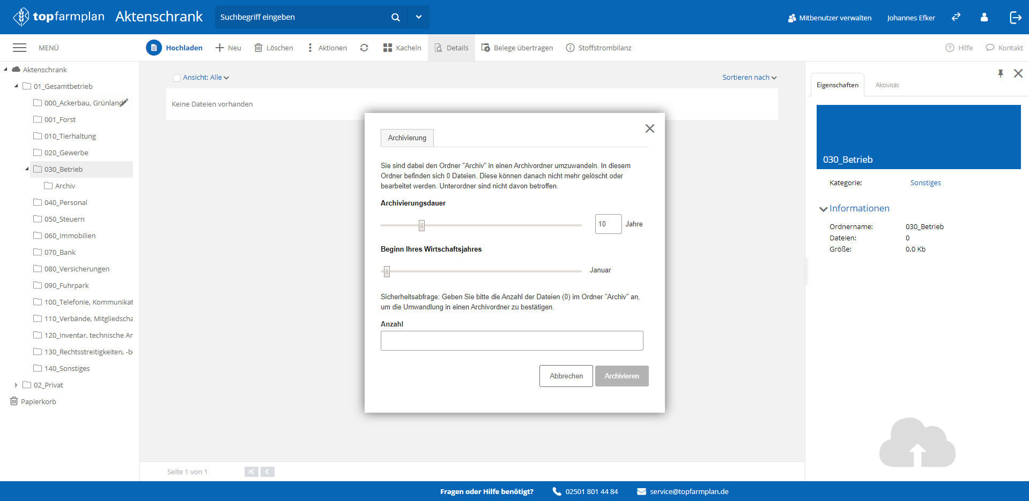This screenshot has height=501, width=1029.
Task: Click the Hochladen upload button
Action: point(174,48)
